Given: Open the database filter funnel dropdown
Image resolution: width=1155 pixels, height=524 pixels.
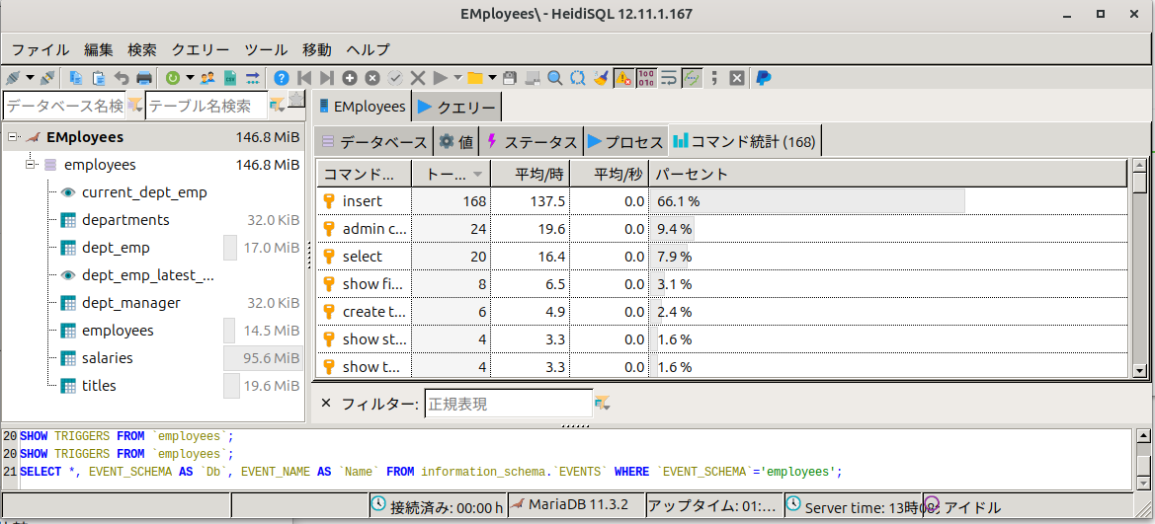Looking at the screenshot, I should click(x=135, y=106).
